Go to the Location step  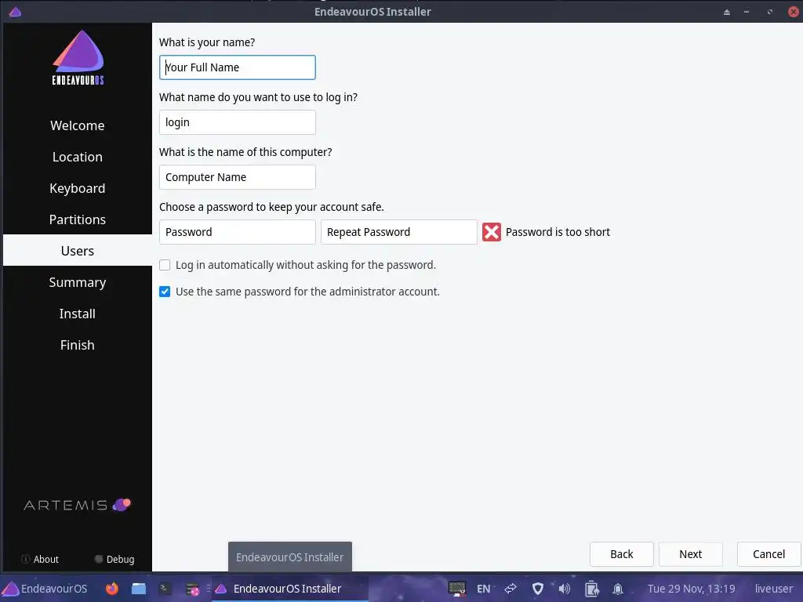coord(78,157)
